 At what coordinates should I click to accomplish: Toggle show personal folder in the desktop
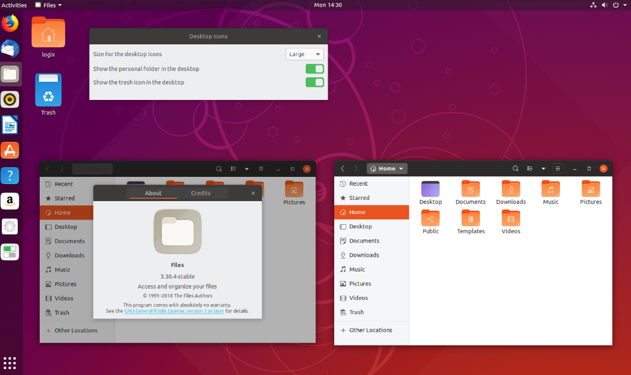(315, 69)
